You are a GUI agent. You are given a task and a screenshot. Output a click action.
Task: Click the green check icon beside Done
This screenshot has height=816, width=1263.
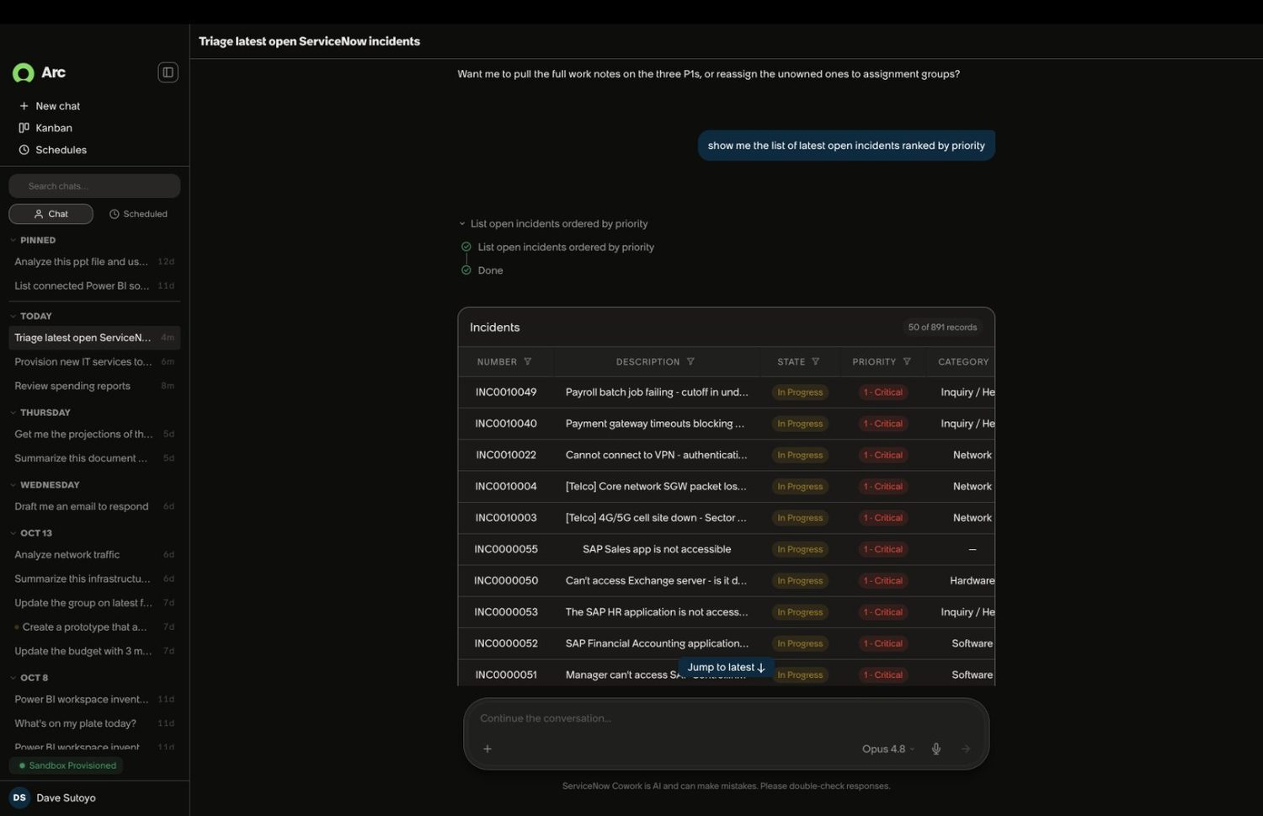pyautogui.click(x=466, y=270)
